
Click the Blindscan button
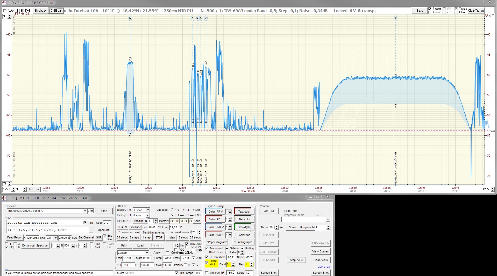(40, 11)
